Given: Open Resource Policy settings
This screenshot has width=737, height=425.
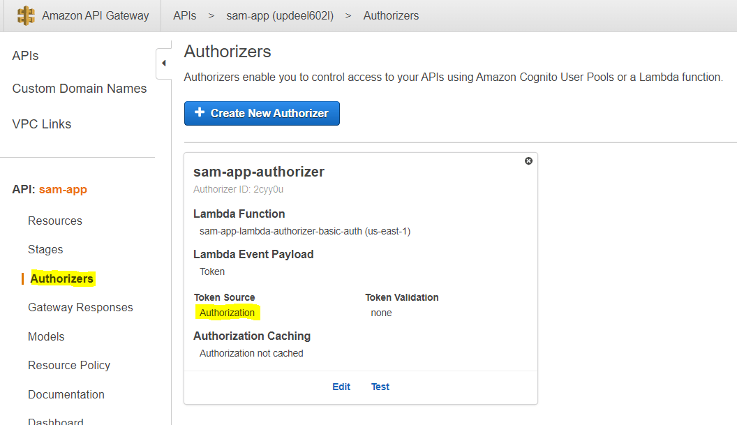Looking at the screenshot, I should pos(69,365).
